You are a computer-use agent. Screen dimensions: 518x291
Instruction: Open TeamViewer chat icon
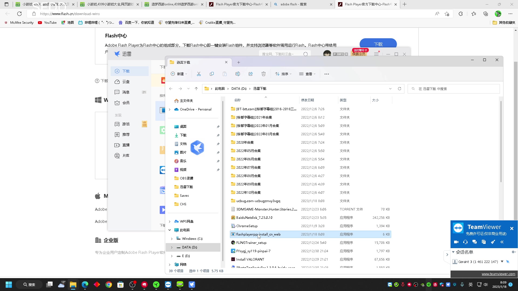pyautogui.click(x=475, y=242)
